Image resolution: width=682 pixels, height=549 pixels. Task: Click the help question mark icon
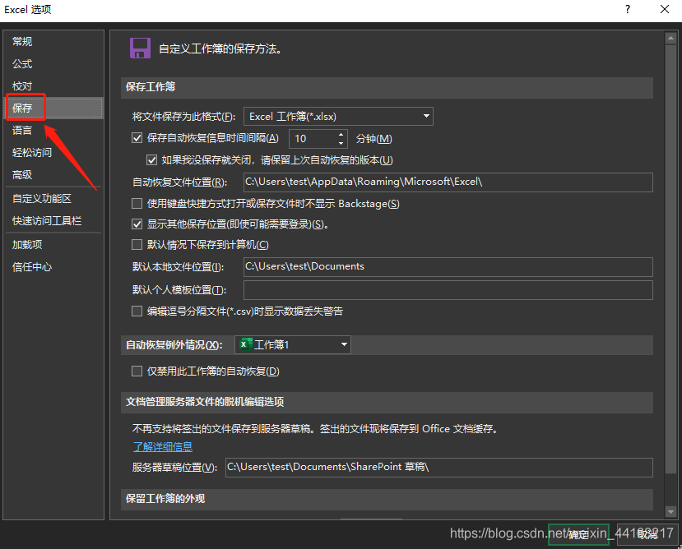pos(628,9)
